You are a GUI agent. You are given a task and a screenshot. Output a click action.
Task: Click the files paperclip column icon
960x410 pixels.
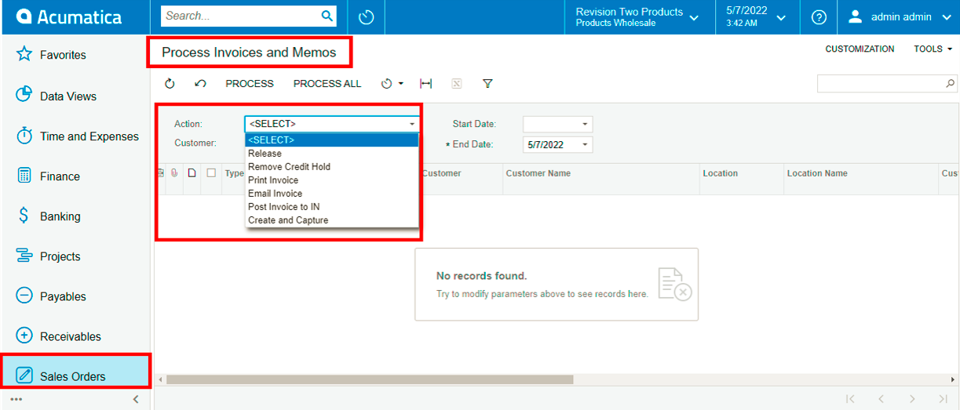tap(173, 172)
